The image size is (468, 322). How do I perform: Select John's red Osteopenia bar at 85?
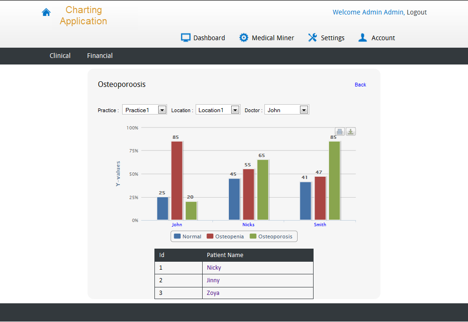(x=177, y=181)
